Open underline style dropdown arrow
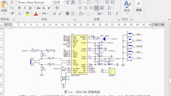The height and width of the screenshot is (96, 171). point(34,8)
